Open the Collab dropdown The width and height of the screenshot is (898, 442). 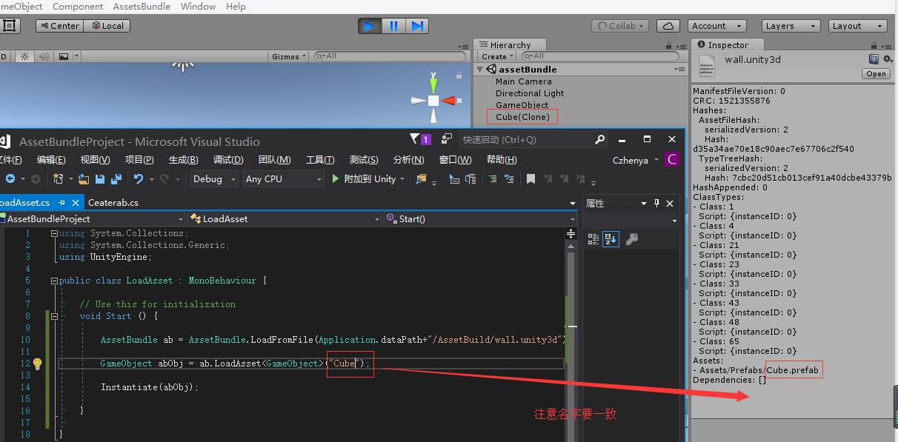(x=622, y=26)
